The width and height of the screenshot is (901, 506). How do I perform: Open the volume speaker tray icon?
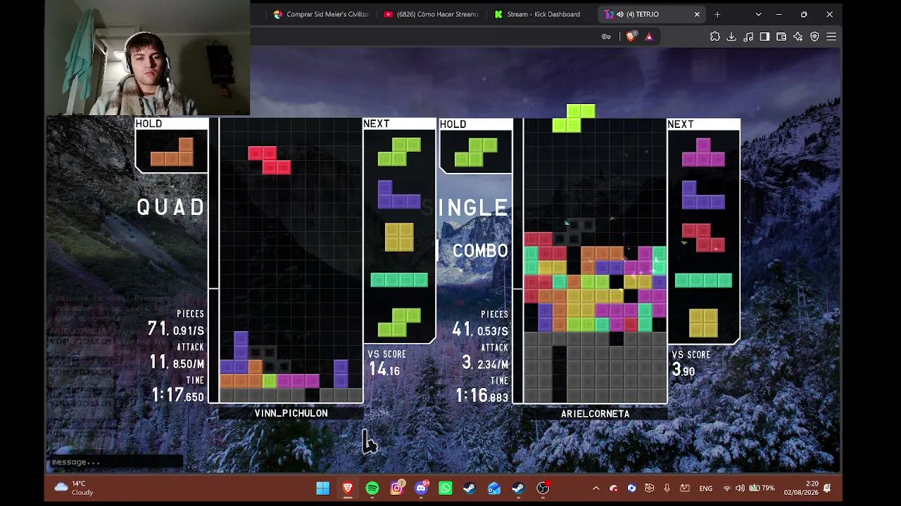pos(740,488)
